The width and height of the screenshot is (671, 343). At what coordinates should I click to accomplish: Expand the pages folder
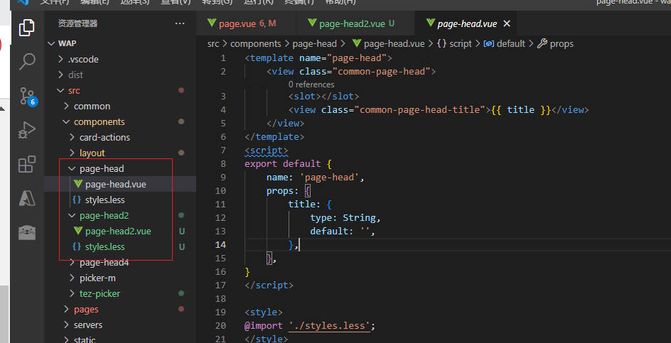(x=85, y=309)
